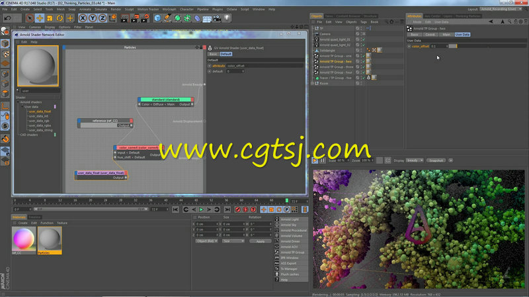Viewport: 529px width, 297px height.
Task: Select the Camera object in Objects list
Action: tap(325, 34)
